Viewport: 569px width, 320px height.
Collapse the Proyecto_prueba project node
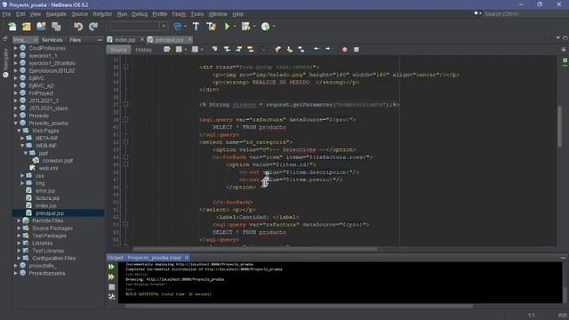[16, 123]
